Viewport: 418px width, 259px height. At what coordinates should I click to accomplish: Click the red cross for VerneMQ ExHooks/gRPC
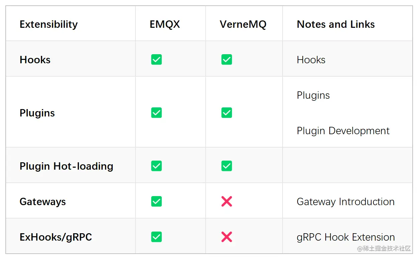[227, 237]
